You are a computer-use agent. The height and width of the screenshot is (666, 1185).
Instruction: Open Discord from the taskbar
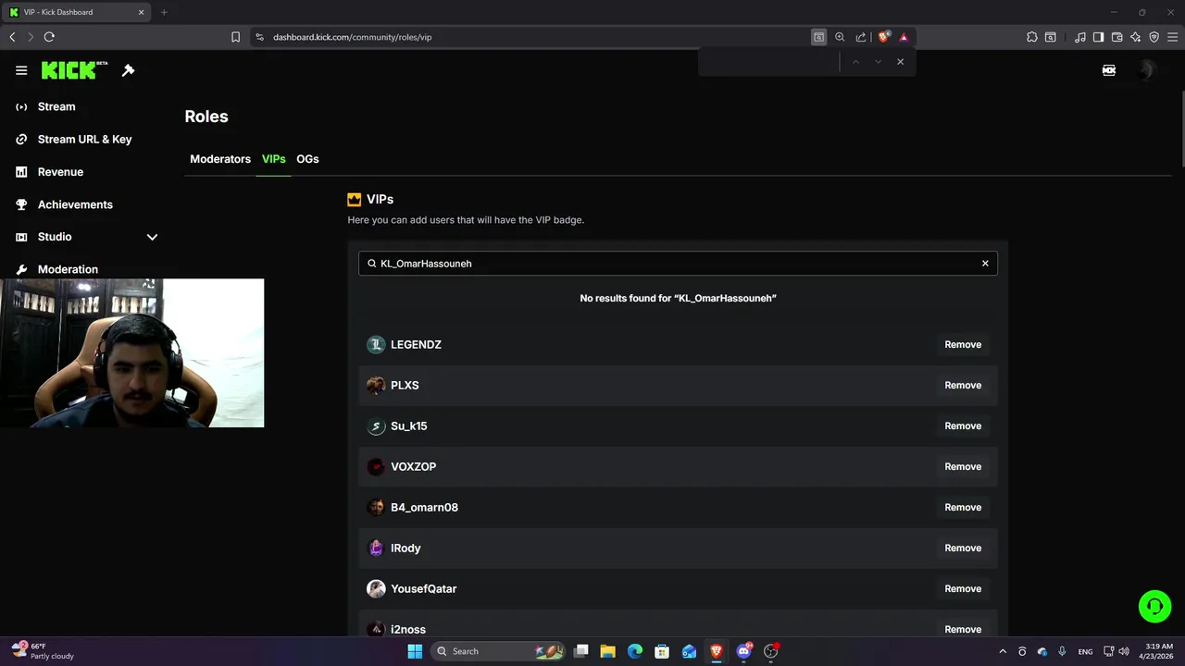pyautogui.click(x=743, y=651)
